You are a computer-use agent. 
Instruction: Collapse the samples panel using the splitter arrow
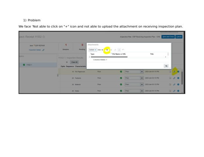pos(58,75)
